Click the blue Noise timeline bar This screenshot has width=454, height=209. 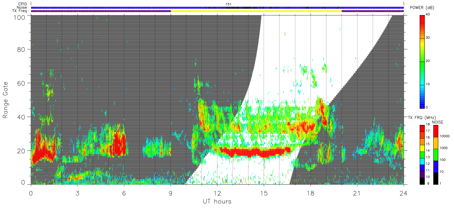click(217, 7)
